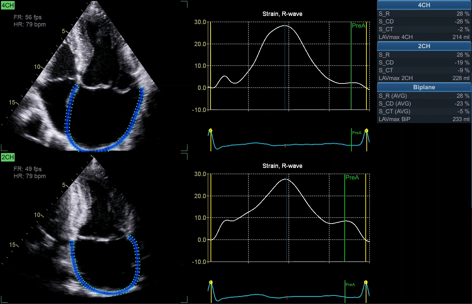This screenshot has width=472, height=304.
Task: Click the green 4CH view label
Action: 7,5
